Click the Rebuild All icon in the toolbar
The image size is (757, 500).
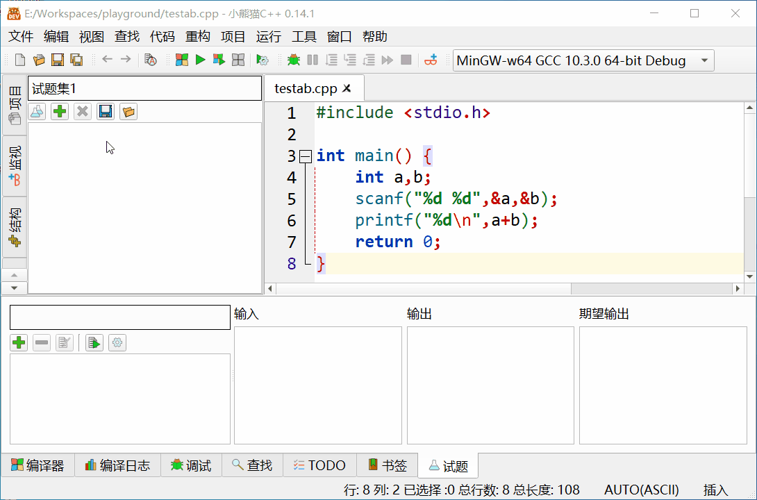[x=238, y=60]
